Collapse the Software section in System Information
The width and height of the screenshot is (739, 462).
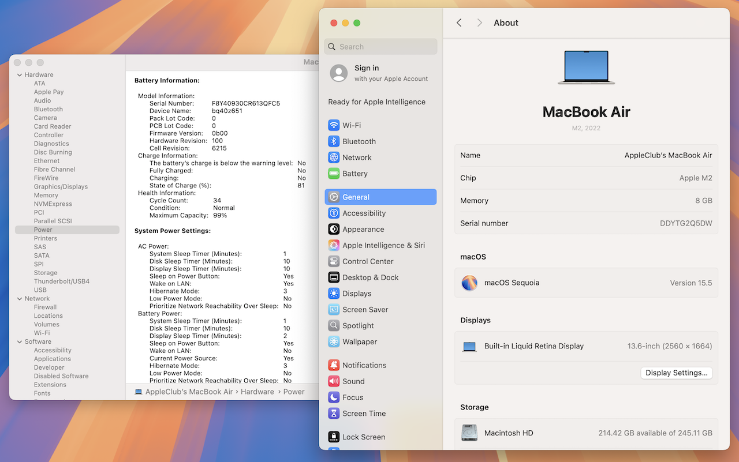20,342
